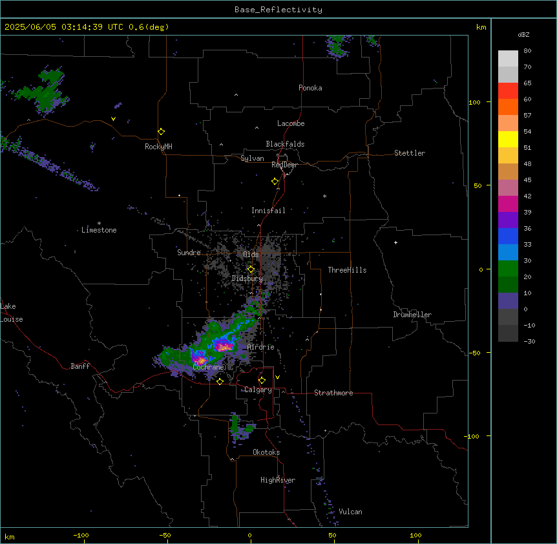The image size is (557, 544).
Task: Select the yellow diamond marker south of Cochrane
Action: click(x=220, y=381)
